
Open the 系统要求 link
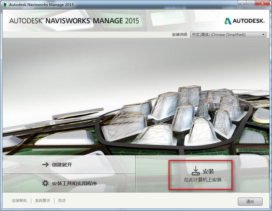(43, 200)
